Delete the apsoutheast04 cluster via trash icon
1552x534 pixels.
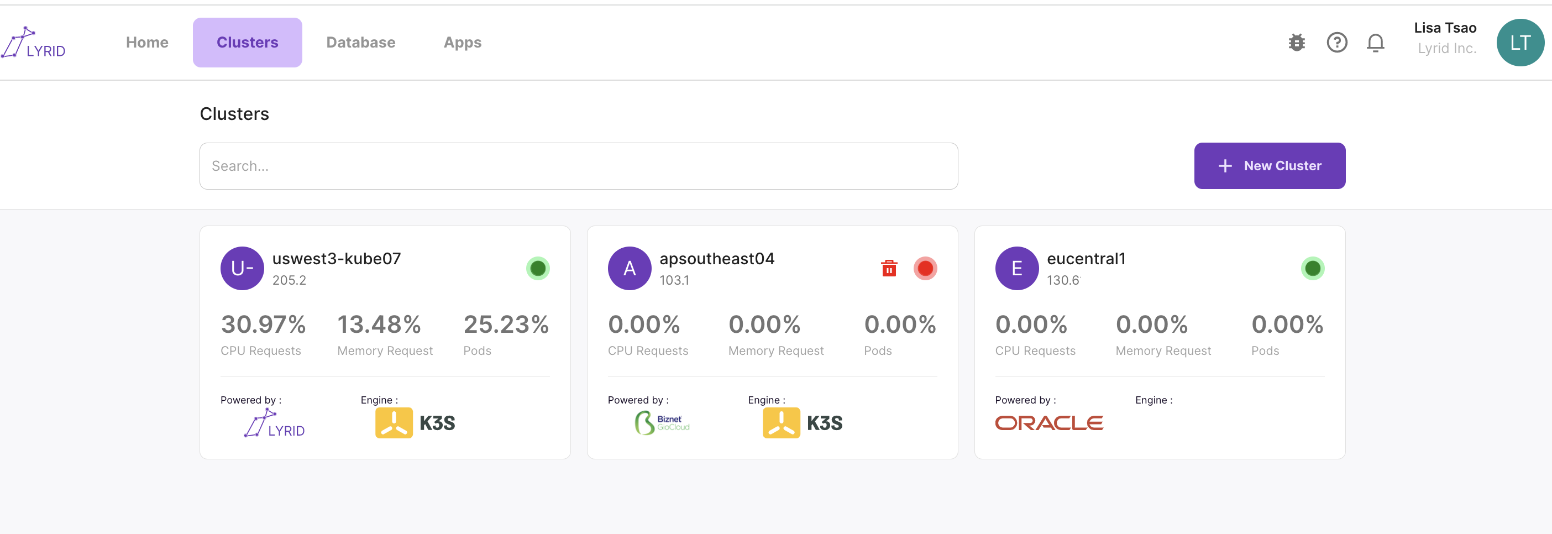[x=889, y=268]
